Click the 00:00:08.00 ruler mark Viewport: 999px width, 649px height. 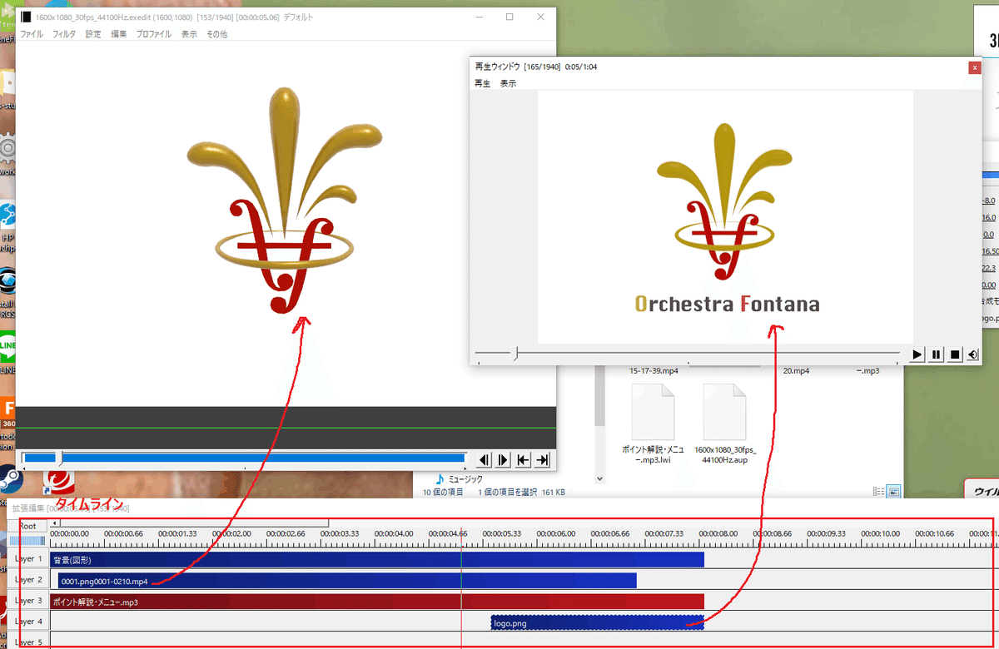(x=717, y=533)
